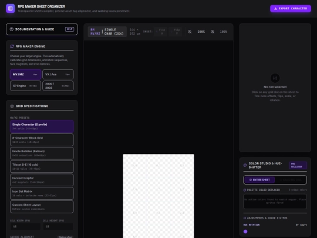Choose Single Character ($ prefix) preset
The height and width of the screenshot is (238, 317).
[x=42, y=126]
